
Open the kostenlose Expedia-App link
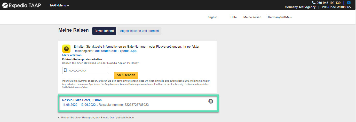[116, 51]
